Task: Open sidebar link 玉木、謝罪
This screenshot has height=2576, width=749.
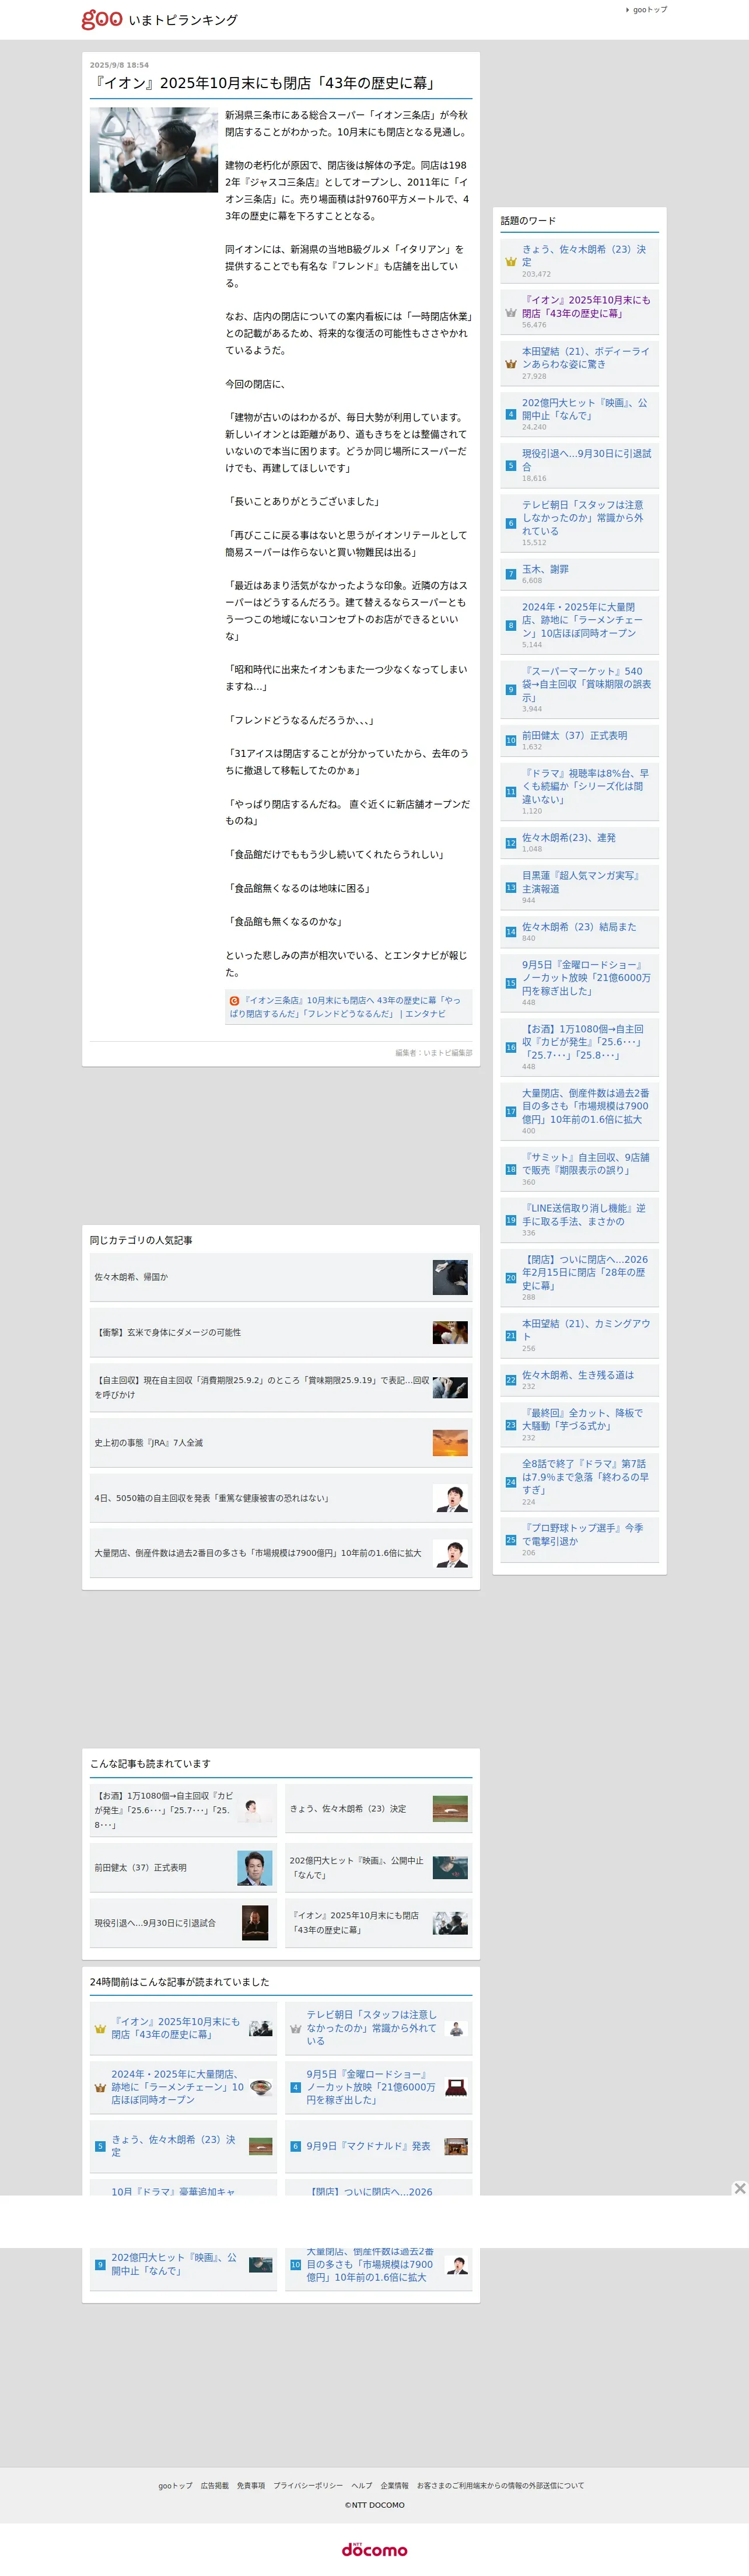Action: click(x=545, y=569)
